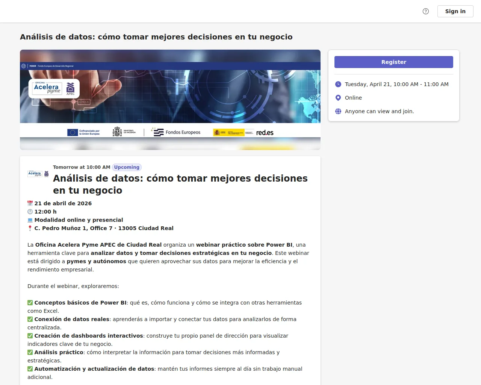Click the help question mark icon
This screenshot has height=385, width=481.
(426, 11)
